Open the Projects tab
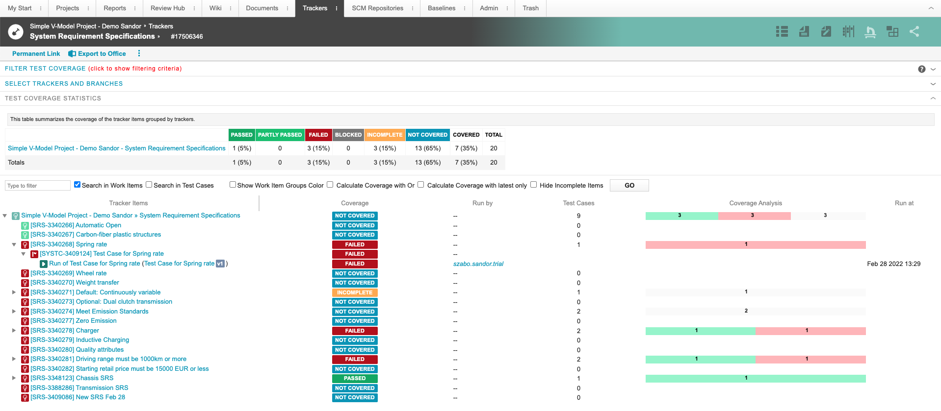941x411 pixels. click(68, 8)
